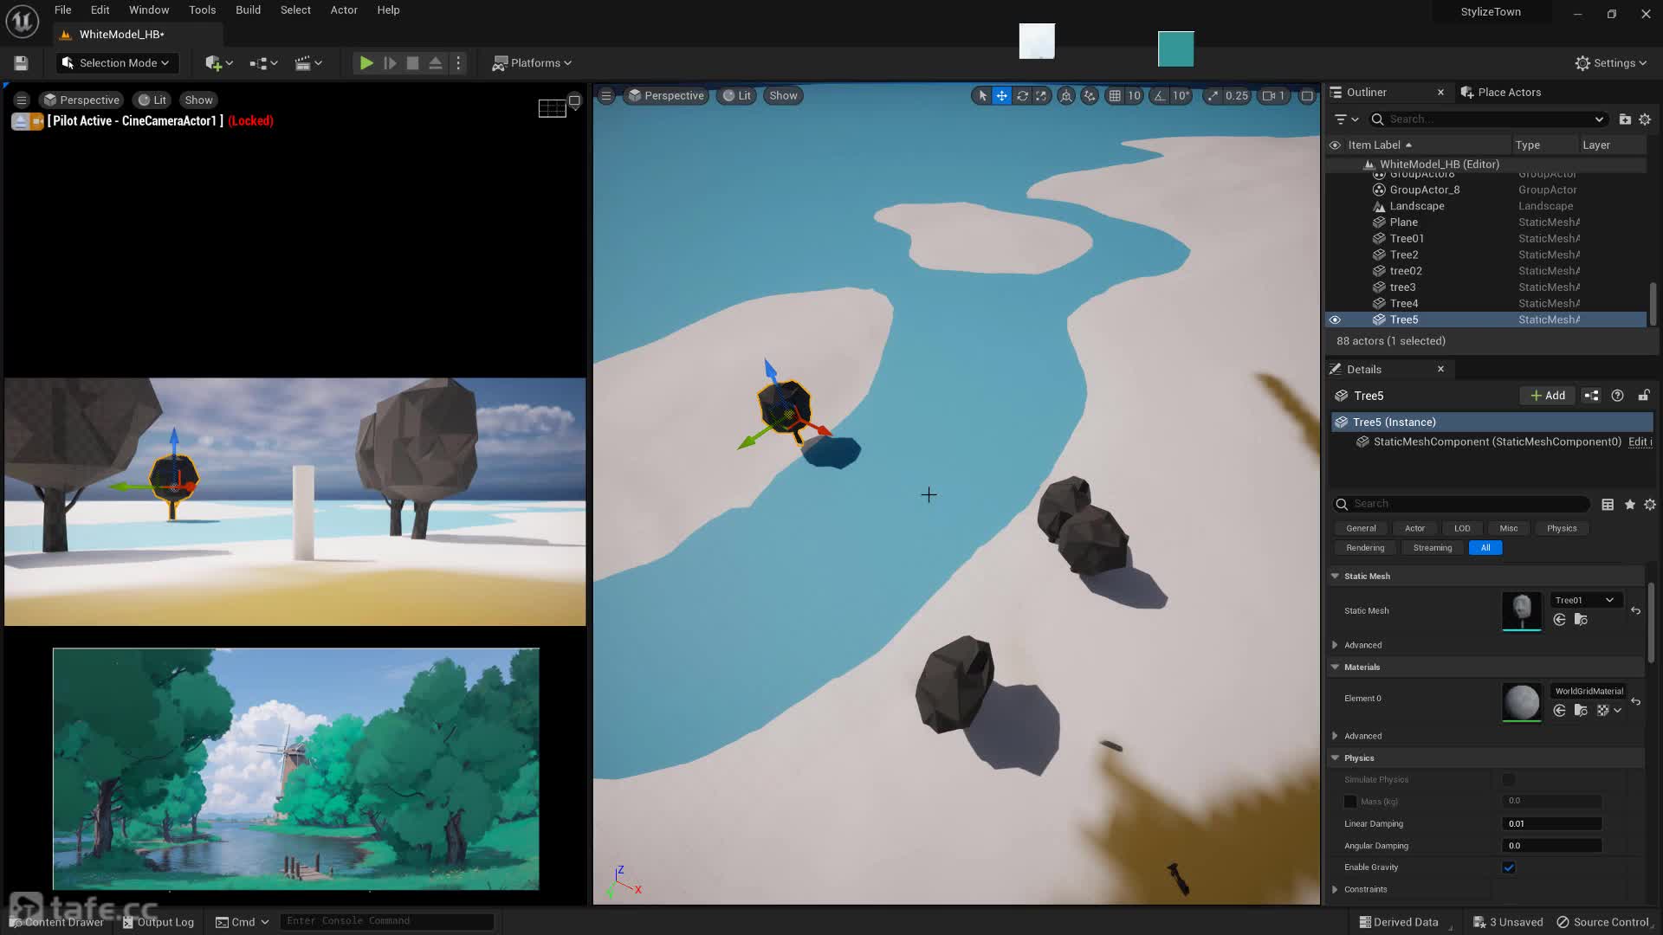Select the All filter in Details
Screen dimensions: 1663x935
pyautogui.click(x=1485, y=548)
